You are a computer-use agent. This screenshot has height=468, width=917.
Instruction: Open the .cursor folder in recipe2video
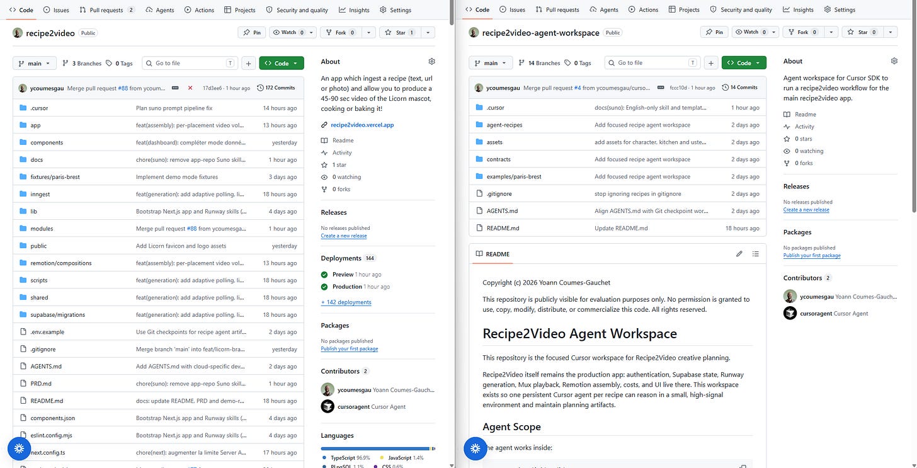point(39,108)
